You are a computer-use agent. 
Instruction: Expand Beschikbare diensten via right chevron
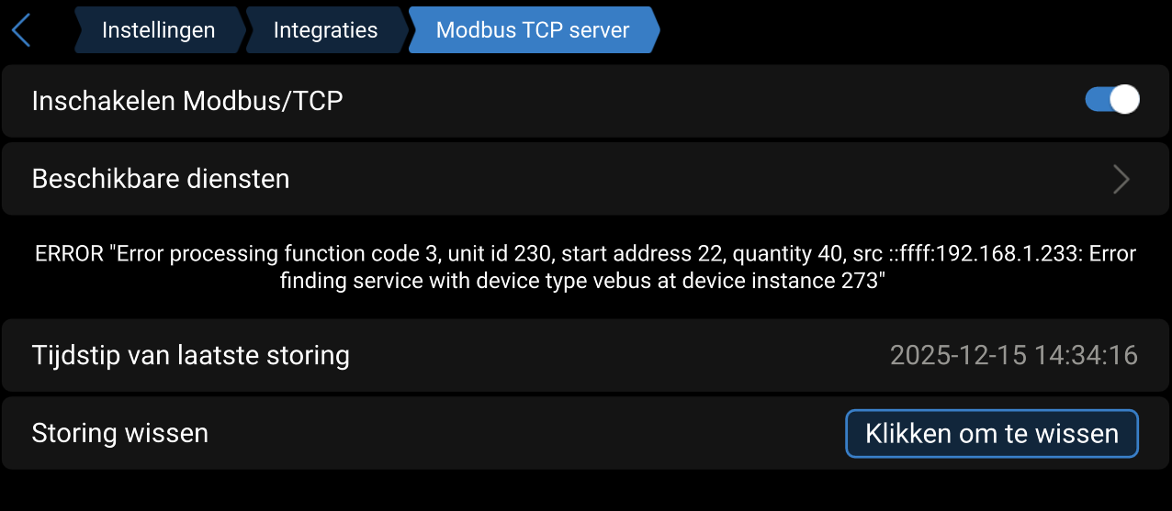[1121, 179]
